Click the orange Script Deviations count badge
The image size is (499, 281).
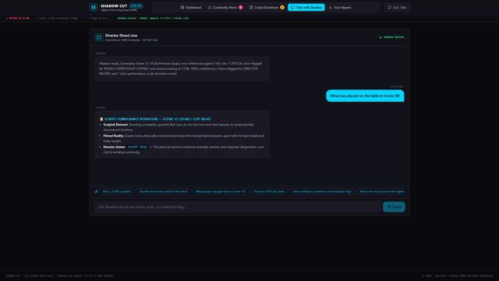pyautogui.click(x=282, y=7)
